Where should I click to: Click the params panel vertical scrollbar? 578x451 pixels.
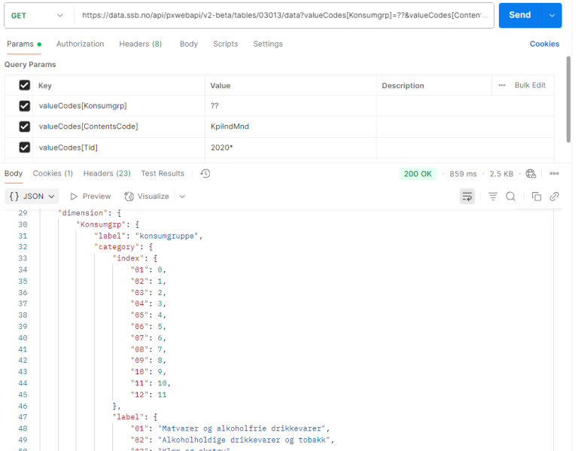click(568, 99)
